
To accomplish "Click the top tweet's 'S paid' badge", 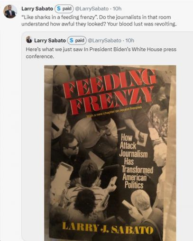I will [x=64, y=9].
